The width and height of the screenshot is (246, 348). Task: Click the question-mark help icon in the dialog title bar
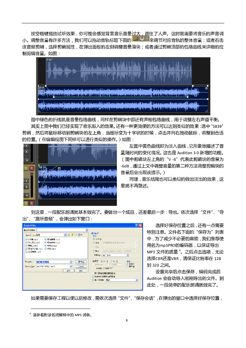[x=137, y=225]
